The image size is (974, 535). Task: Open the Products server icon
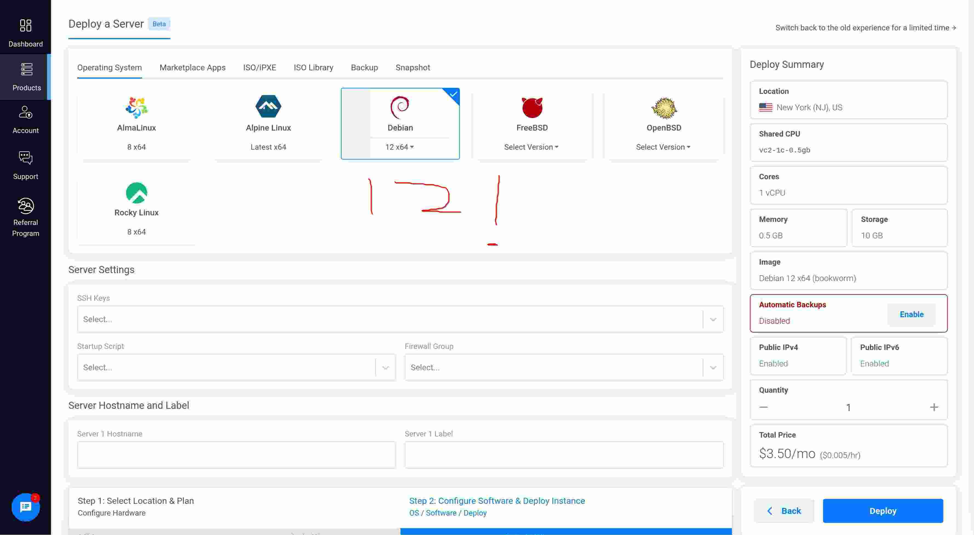27,70
